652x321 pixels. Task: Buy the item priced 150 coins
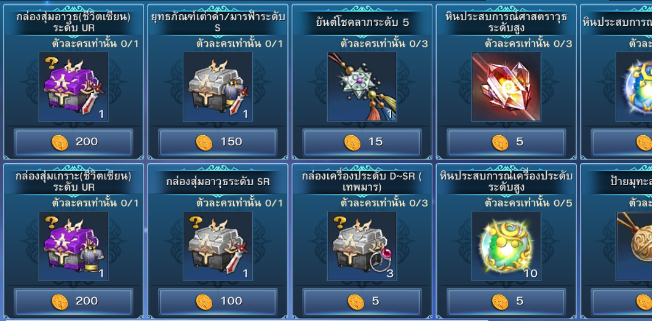pos(218,142)
